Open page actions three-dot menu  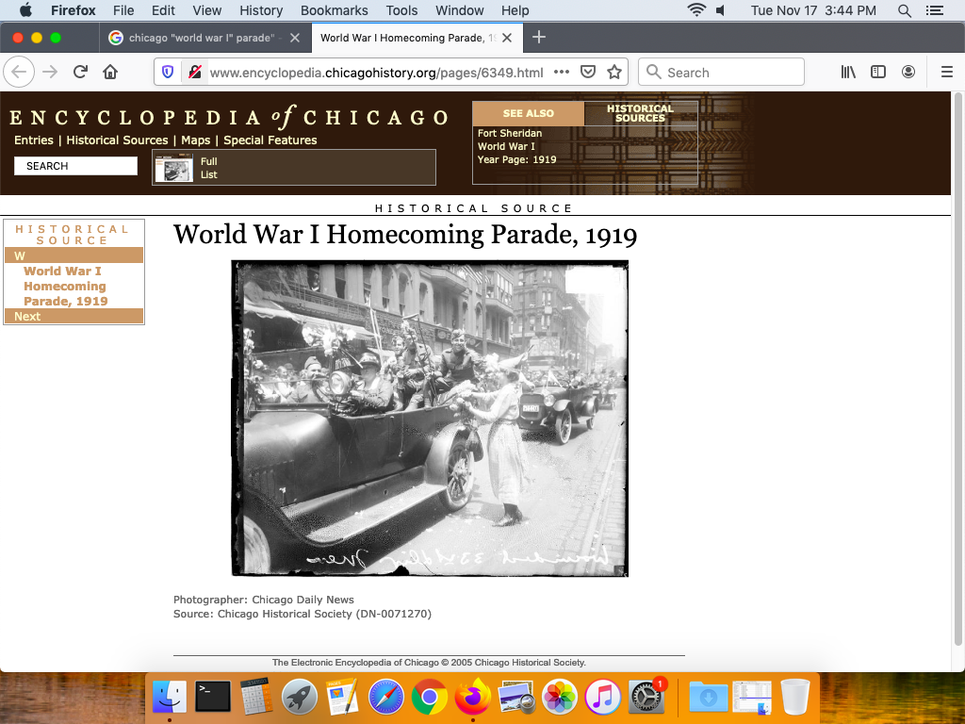click(562, 73)
